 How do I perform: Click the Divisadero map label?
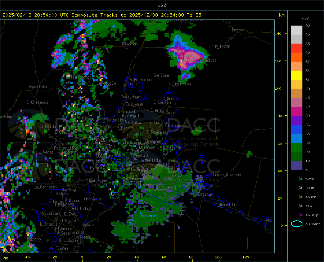click(176, 126)
